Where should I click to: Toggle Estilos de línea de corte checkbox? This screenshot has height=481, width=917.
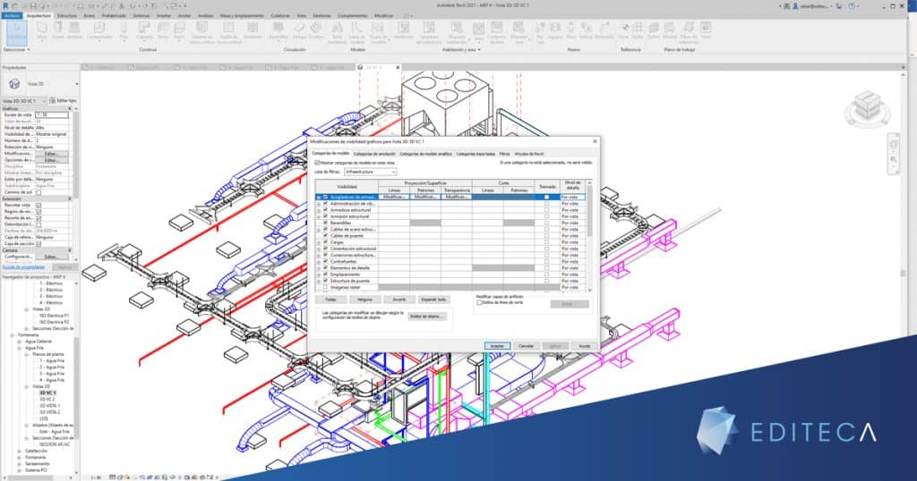[x=479, y=303]
